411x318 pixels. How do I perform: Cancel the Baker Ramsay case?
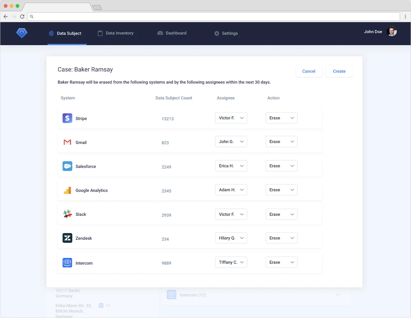click(309, 71)
